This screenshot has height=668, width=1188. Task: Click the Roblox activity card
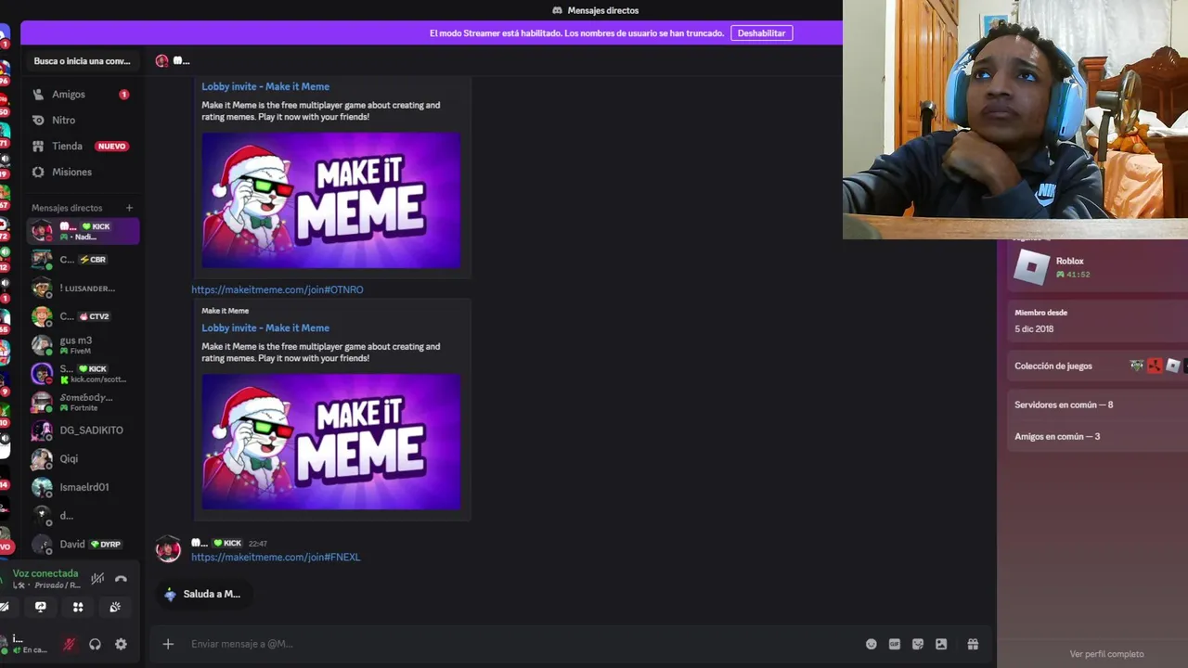(x=1095, y=267)
